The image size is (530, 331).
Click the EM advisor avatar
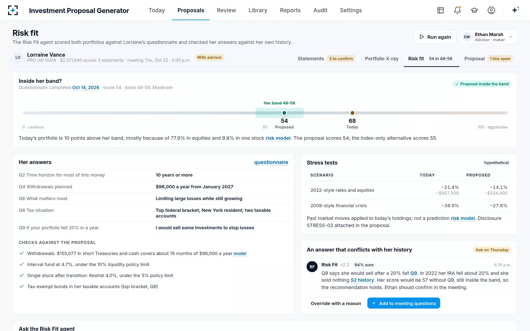(467, 37)
